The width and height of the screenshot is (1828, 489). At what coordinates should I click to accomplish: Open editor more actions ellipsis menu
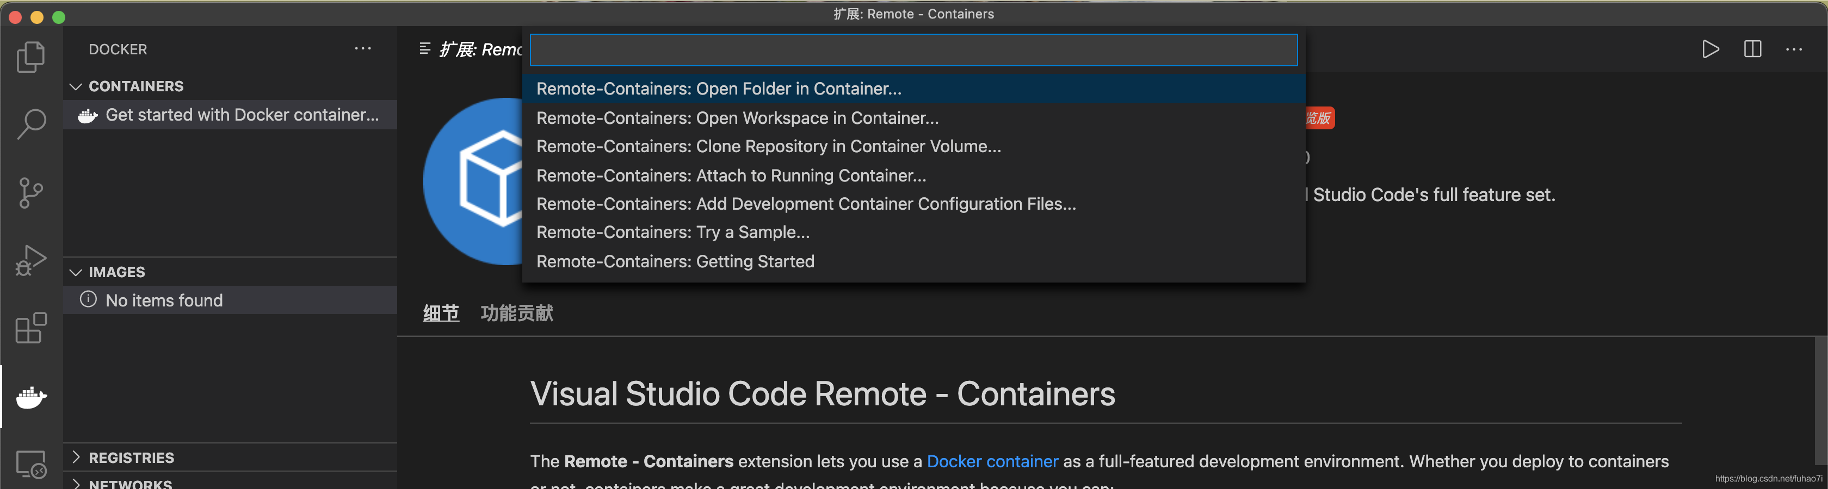(x=1794, y=49)
